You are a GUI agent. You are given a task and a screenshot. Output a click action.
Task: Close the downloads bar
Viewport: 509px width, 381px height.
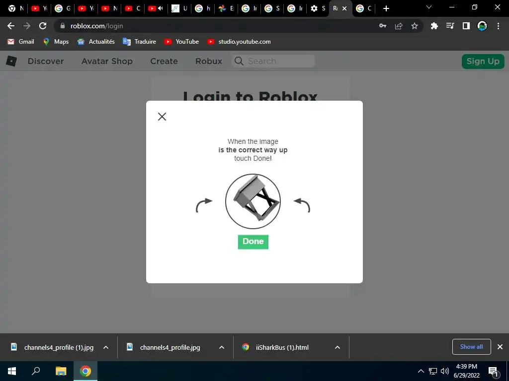tap(500, 347)
